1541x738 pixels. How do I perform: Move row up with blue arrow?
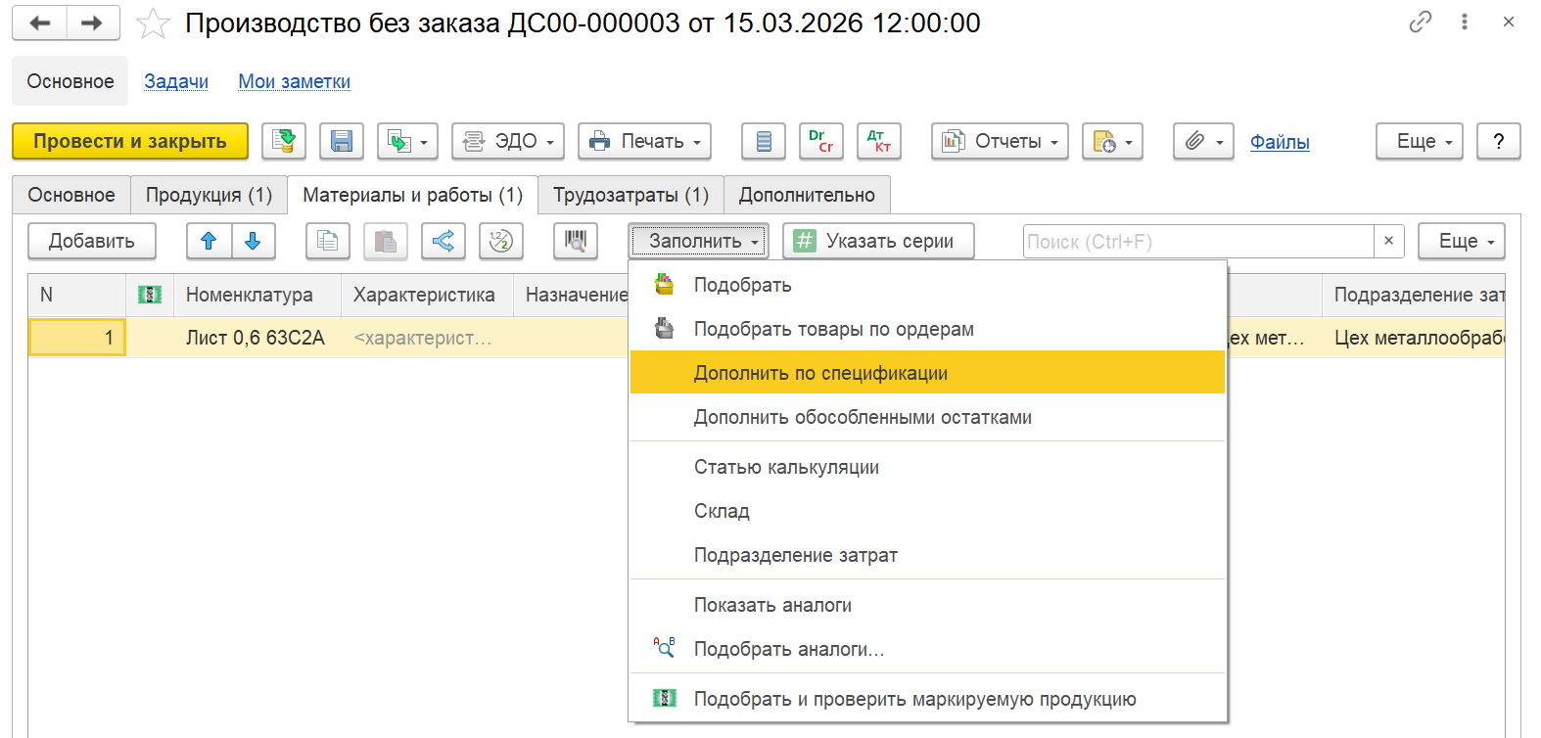pos(209,241)
